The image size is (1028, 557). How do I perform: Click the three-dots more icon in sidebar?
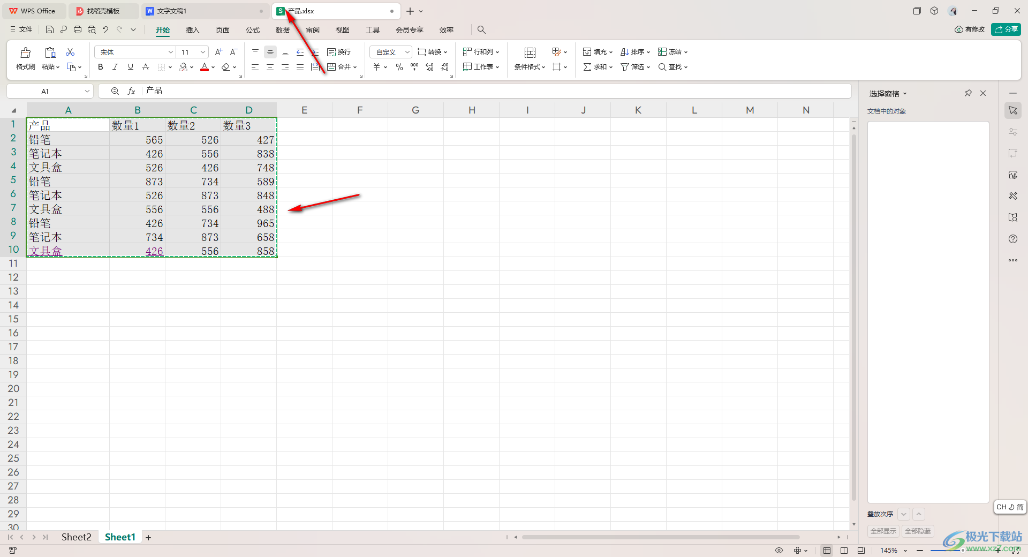(1013, 260)
